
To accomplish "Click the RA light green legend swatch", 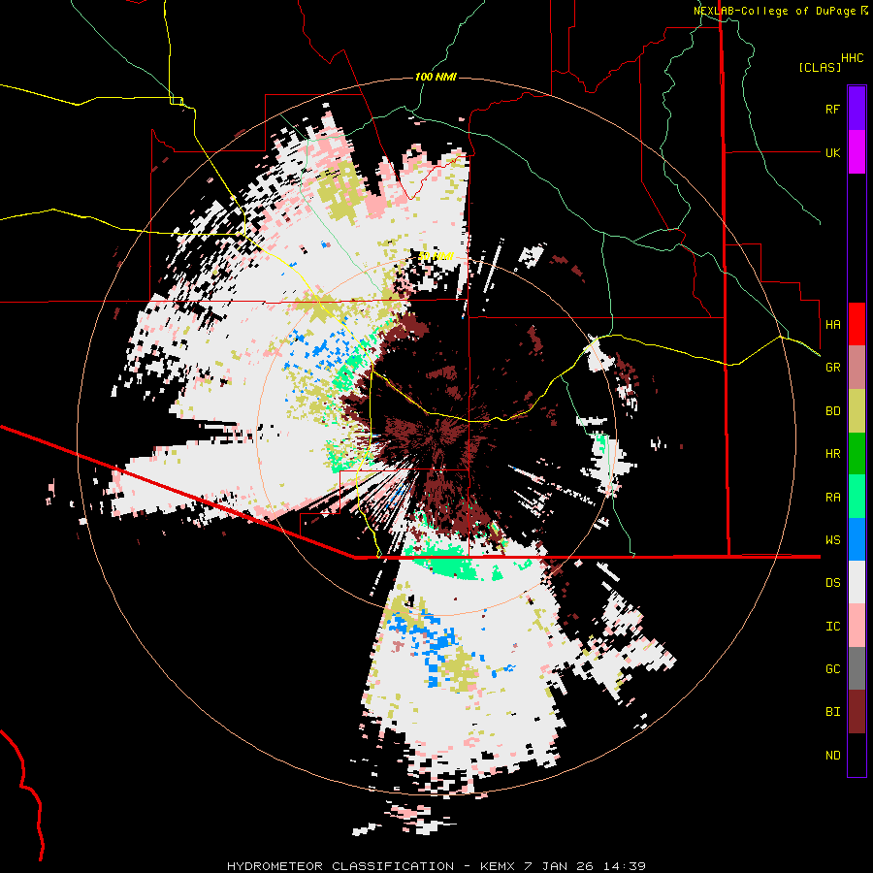I will tap(857, 497).
